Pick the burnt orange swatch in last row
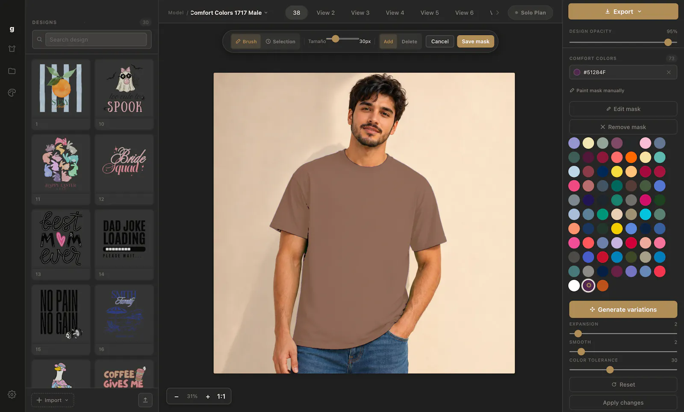Viewport: 684px width, 412px height. [x=603, y=286]
